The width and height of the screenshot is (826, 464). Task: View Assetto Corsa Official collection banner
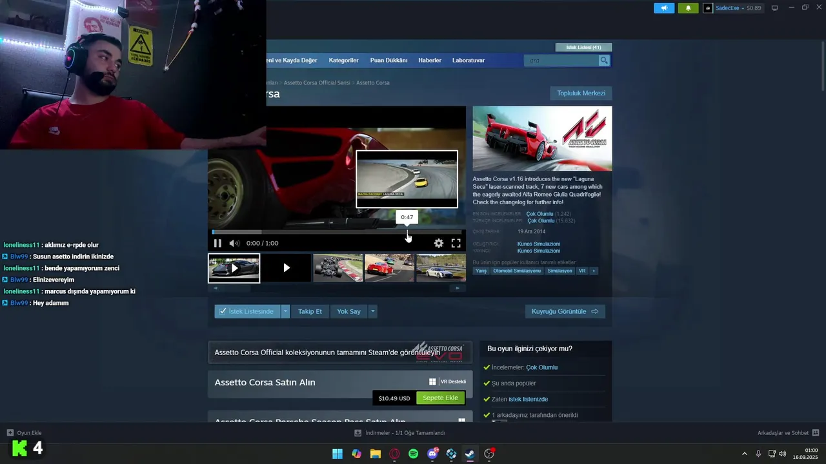click(x=340, y=353)
